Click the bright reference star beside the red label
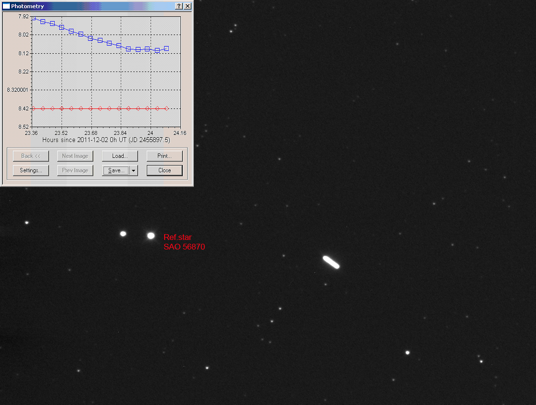536x405 pixels. (x=151, y=236)
